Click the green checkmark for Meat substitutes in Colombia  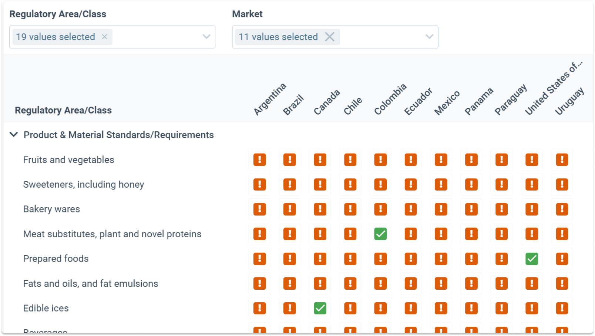point(380,234)
